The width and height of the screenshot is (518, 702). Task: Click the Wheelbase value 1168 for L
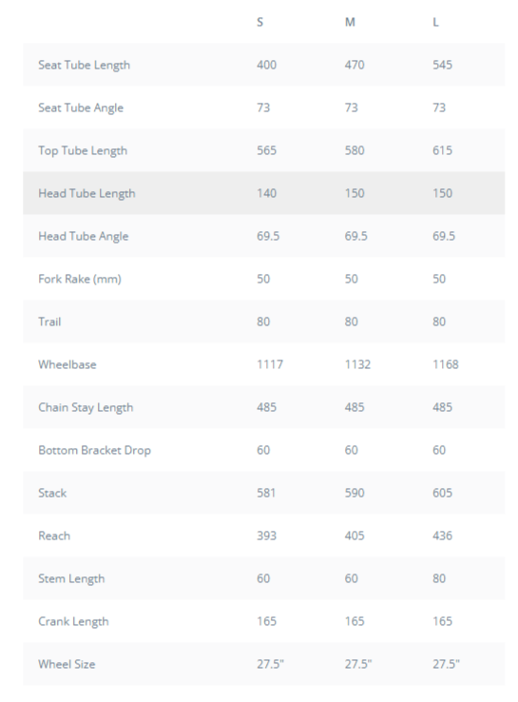(x=446, y=364)
